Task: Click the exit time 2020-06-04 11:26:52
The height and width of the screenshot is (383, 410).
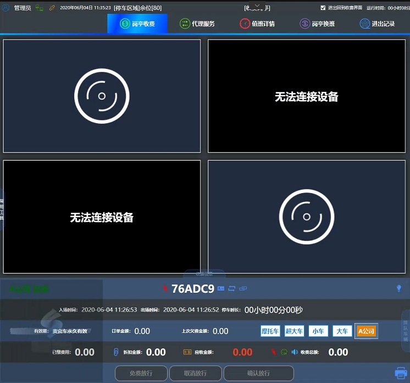Action: pos(191,310)
